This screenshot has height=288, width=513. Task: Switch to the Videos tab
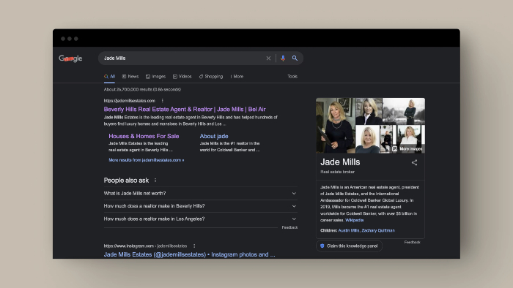pos(182,76)
